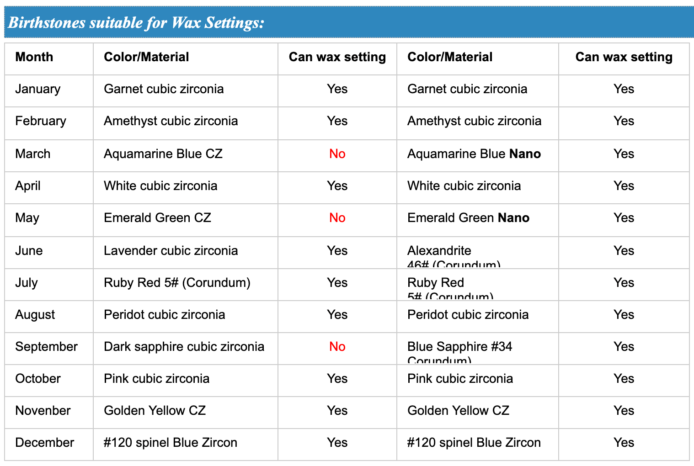Select the July month cell
The height and width of the screenshot is (466, 694).
pos(27,283)
